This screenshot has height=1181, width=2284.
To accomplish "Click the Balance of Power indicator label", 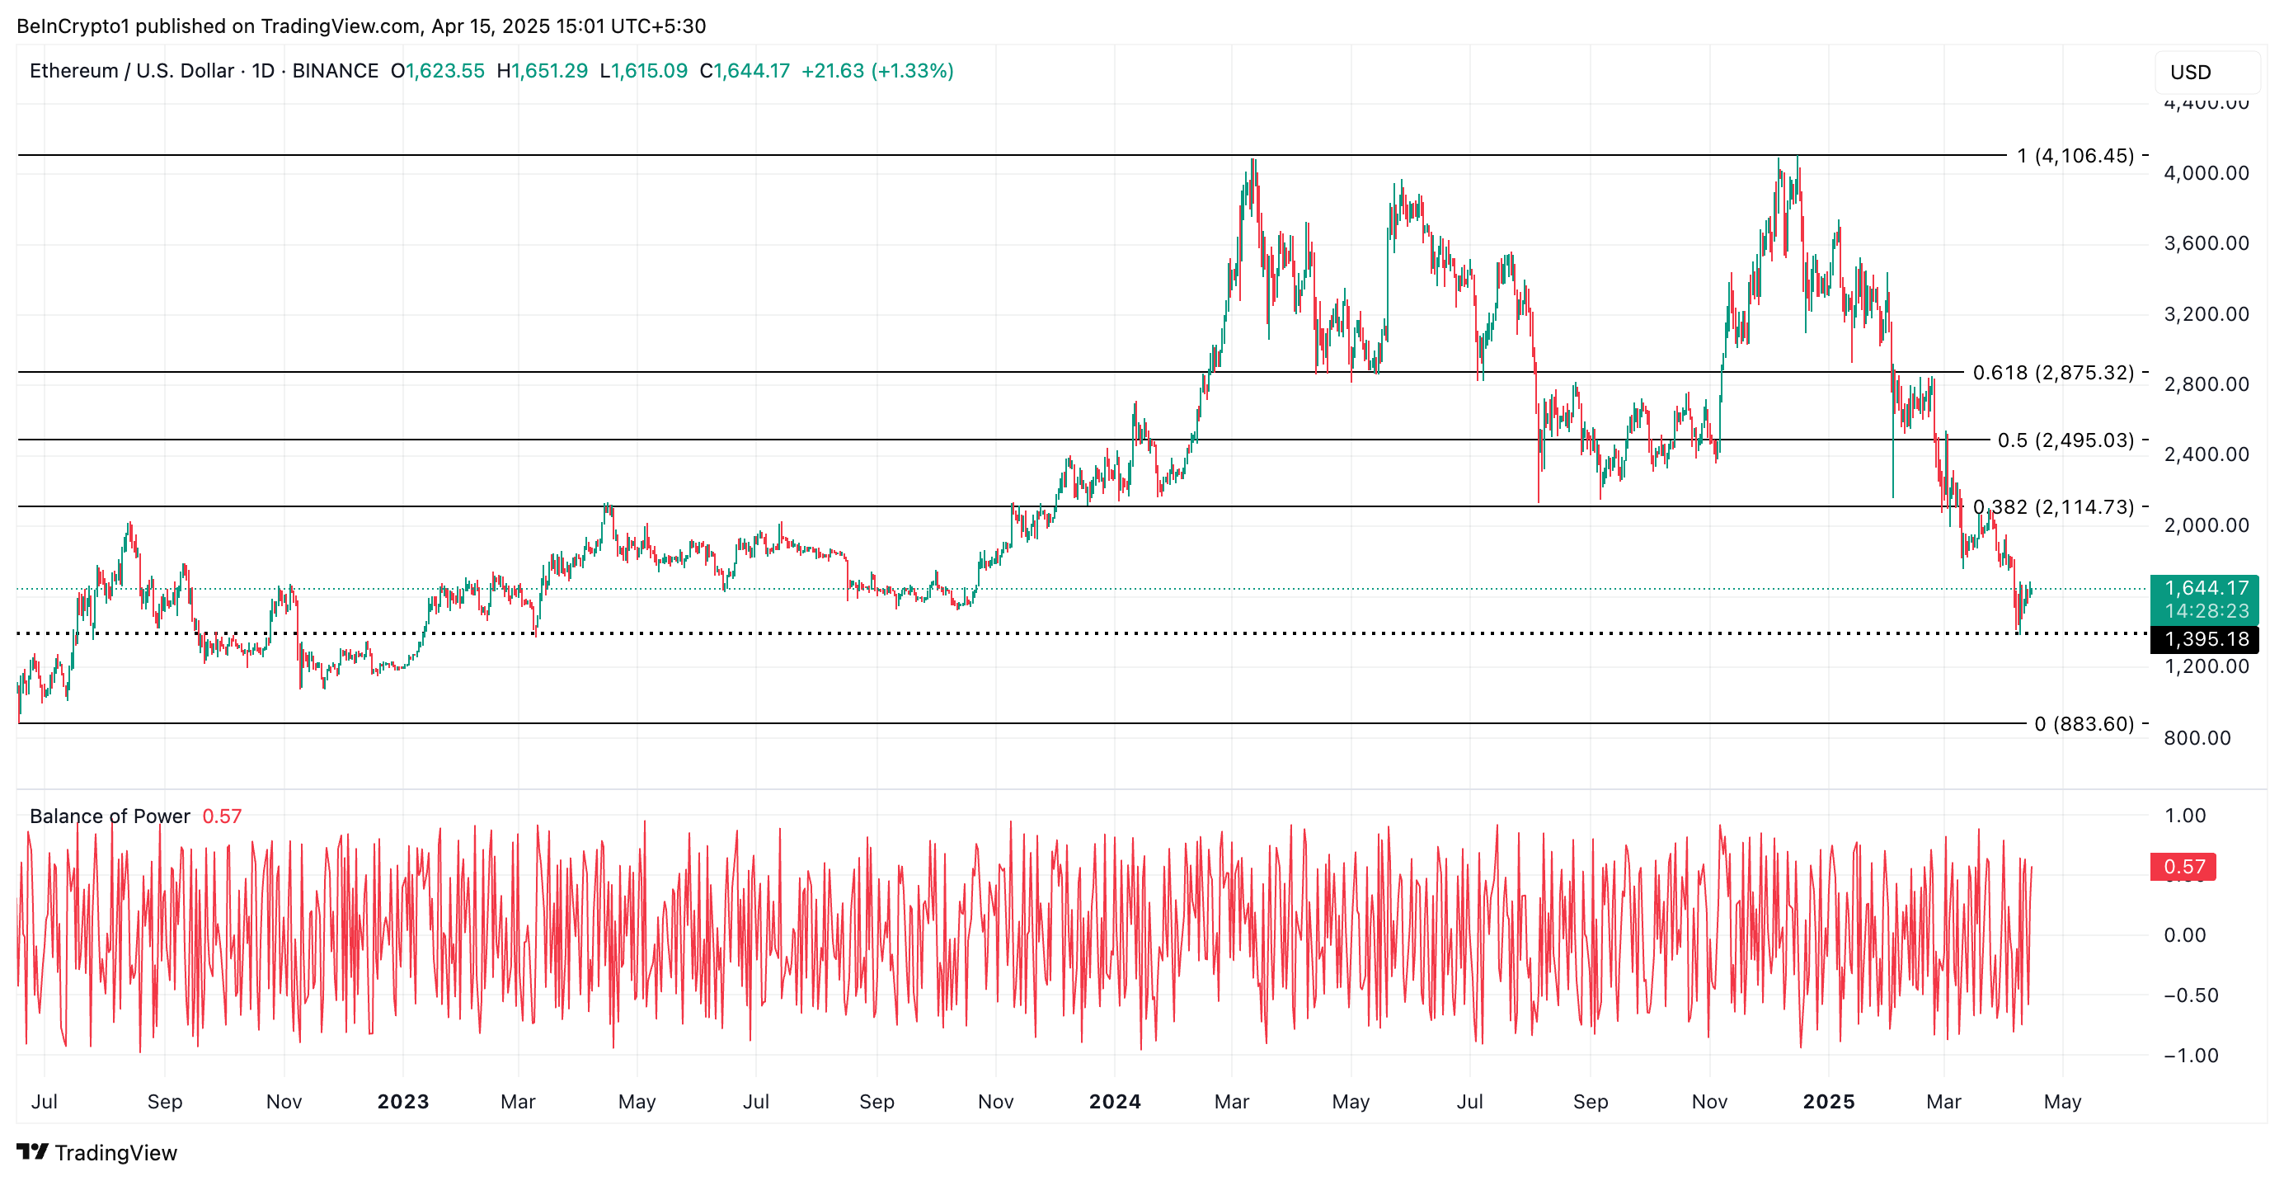I will [x=110, y=816].
